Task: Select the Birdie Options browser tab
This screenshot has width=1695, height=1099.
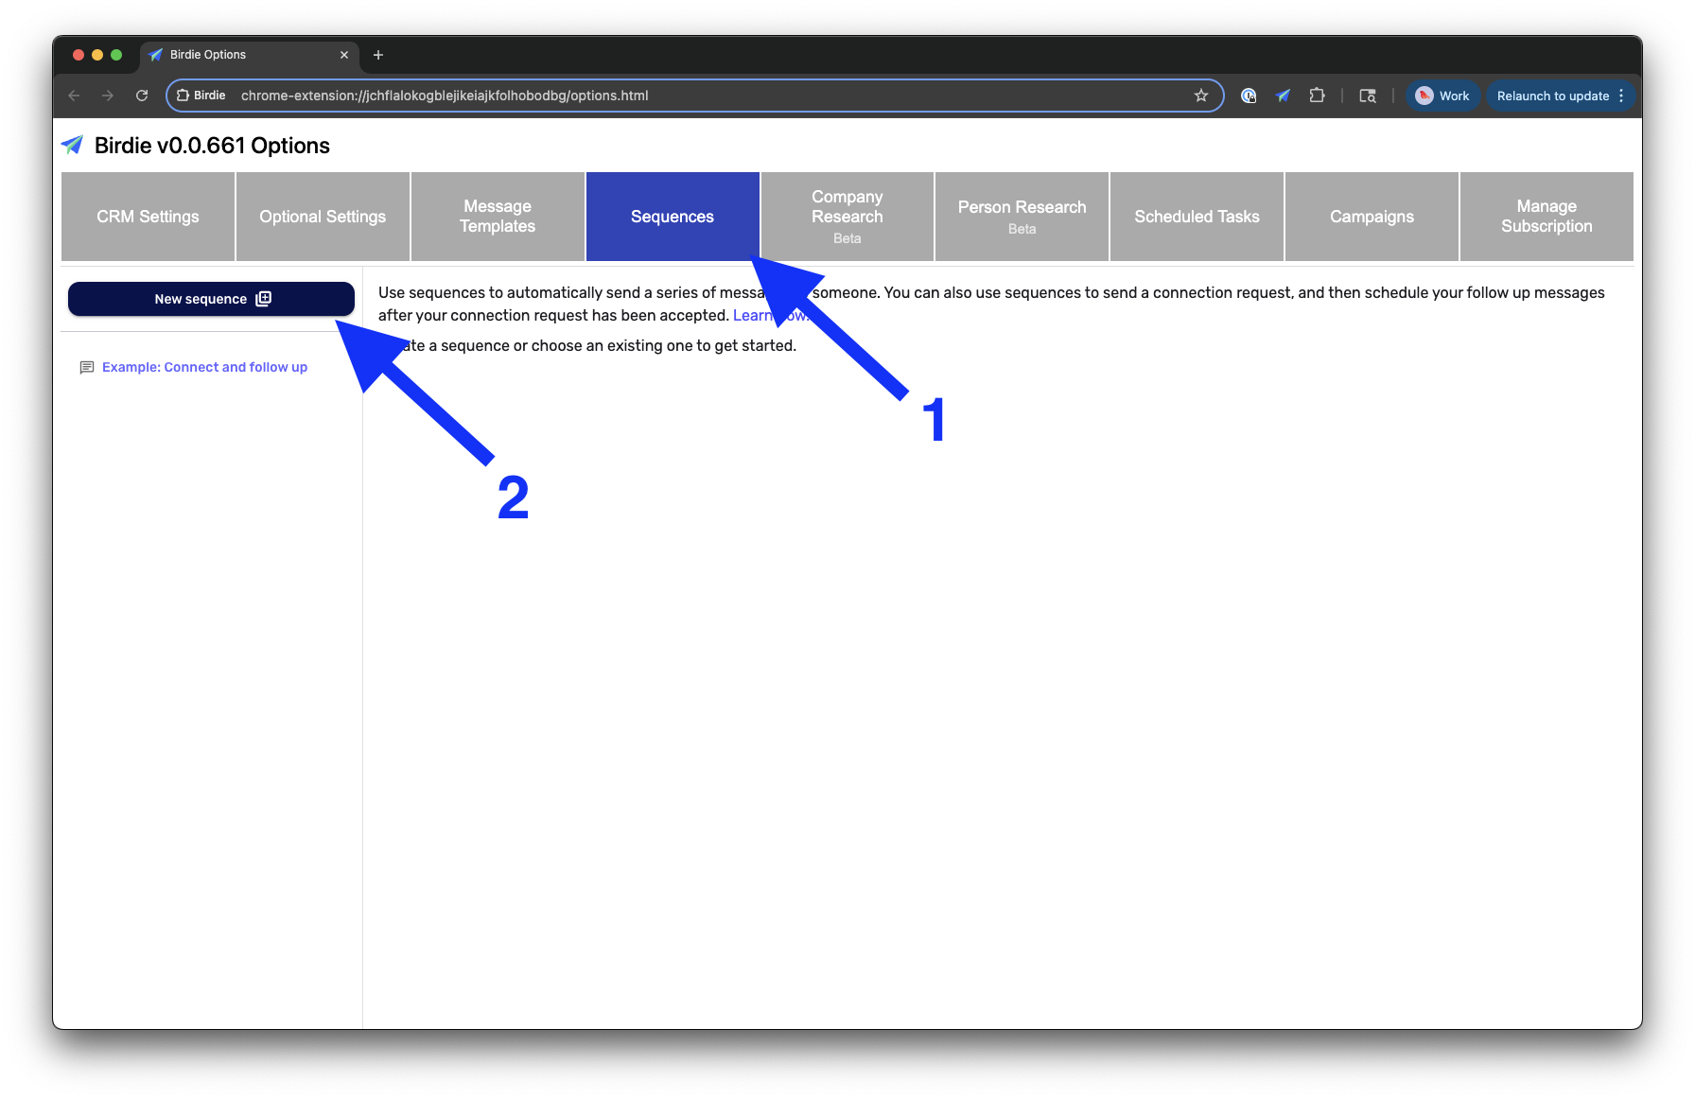Action: pos(248,55)
